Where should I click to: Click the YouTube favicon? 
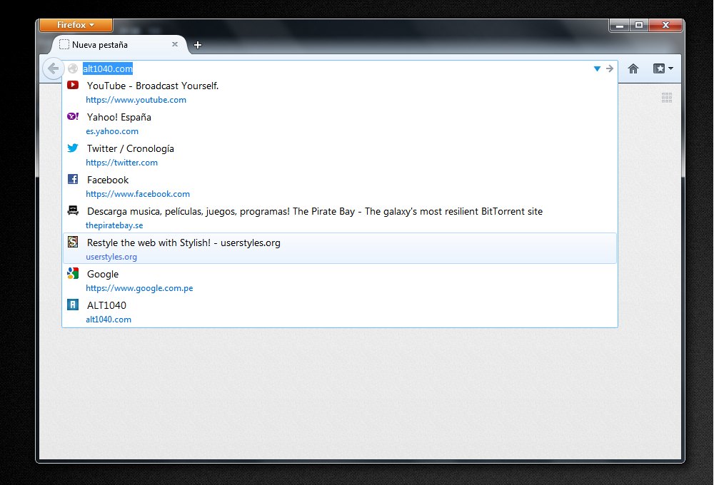73,85
